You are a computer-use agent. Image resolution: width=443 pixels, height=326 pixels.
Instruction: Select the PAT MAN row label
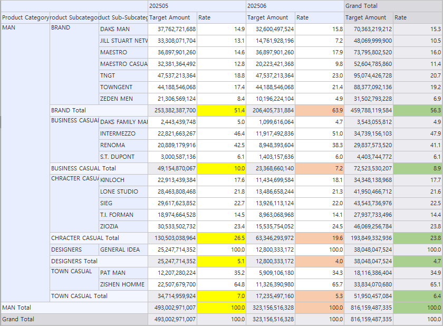[x=123, y=273]
